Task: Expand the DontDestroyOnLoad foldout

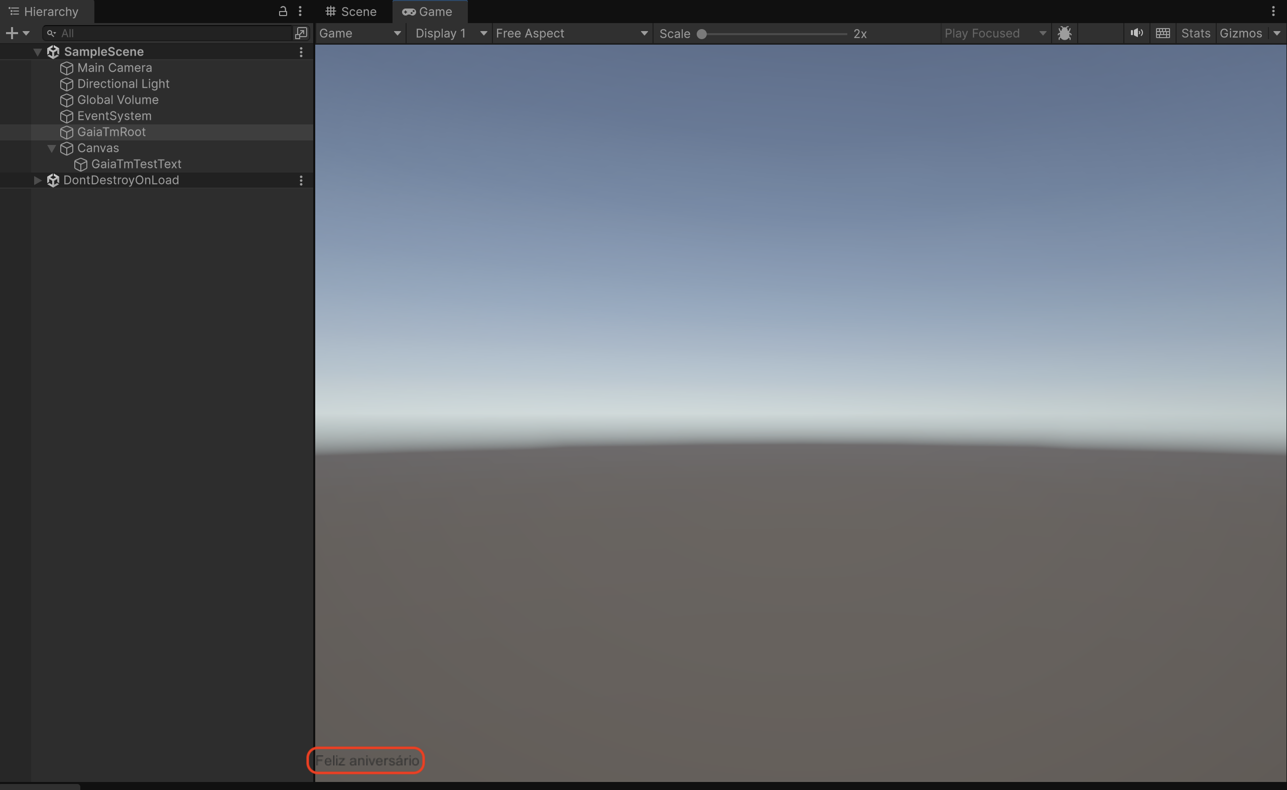Action: [37, 180]
